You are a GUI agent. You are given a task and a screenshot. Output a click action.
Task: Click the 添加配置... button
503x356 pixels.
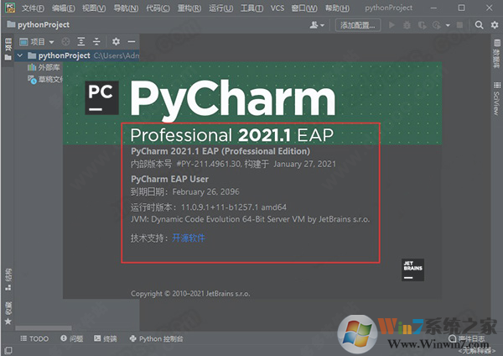tap(358, 25)
